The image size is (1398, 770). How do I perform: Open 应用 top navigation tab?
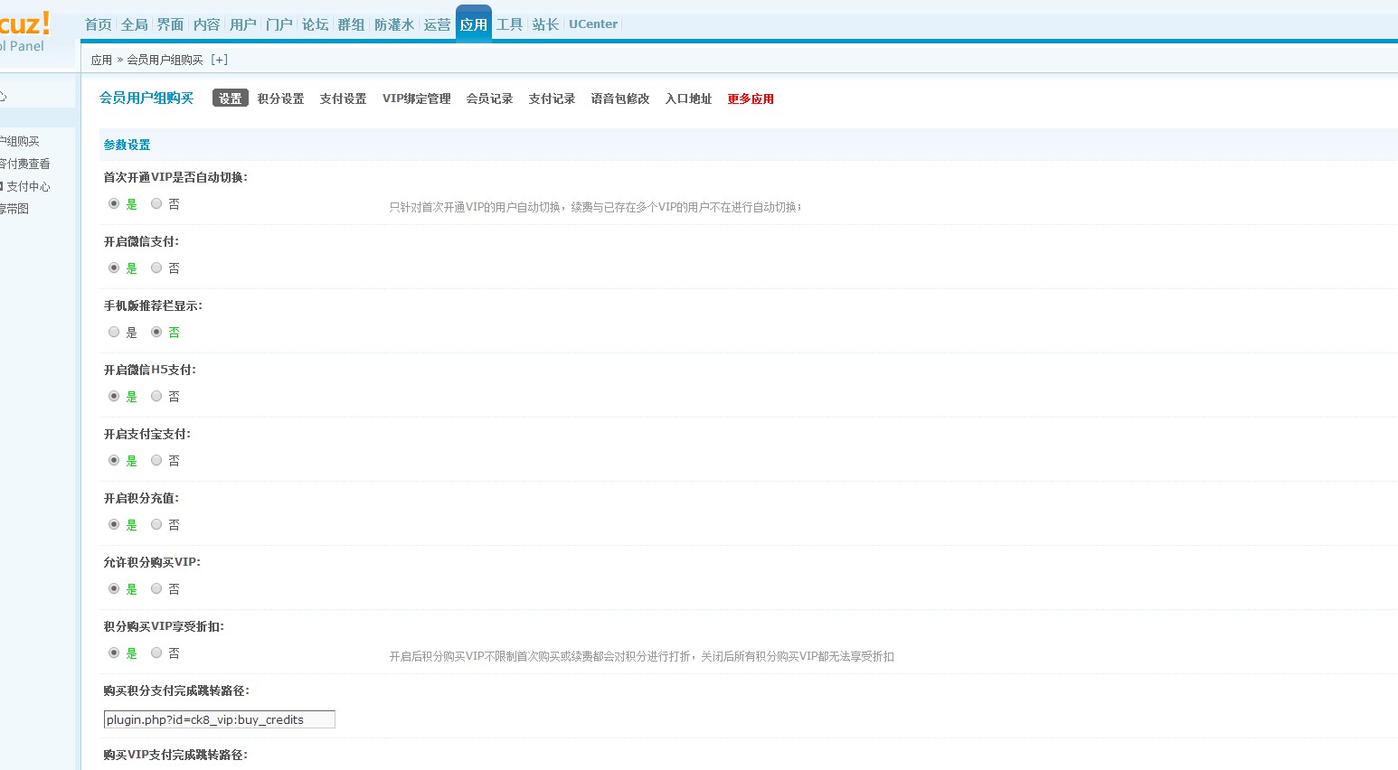point(473,24)
